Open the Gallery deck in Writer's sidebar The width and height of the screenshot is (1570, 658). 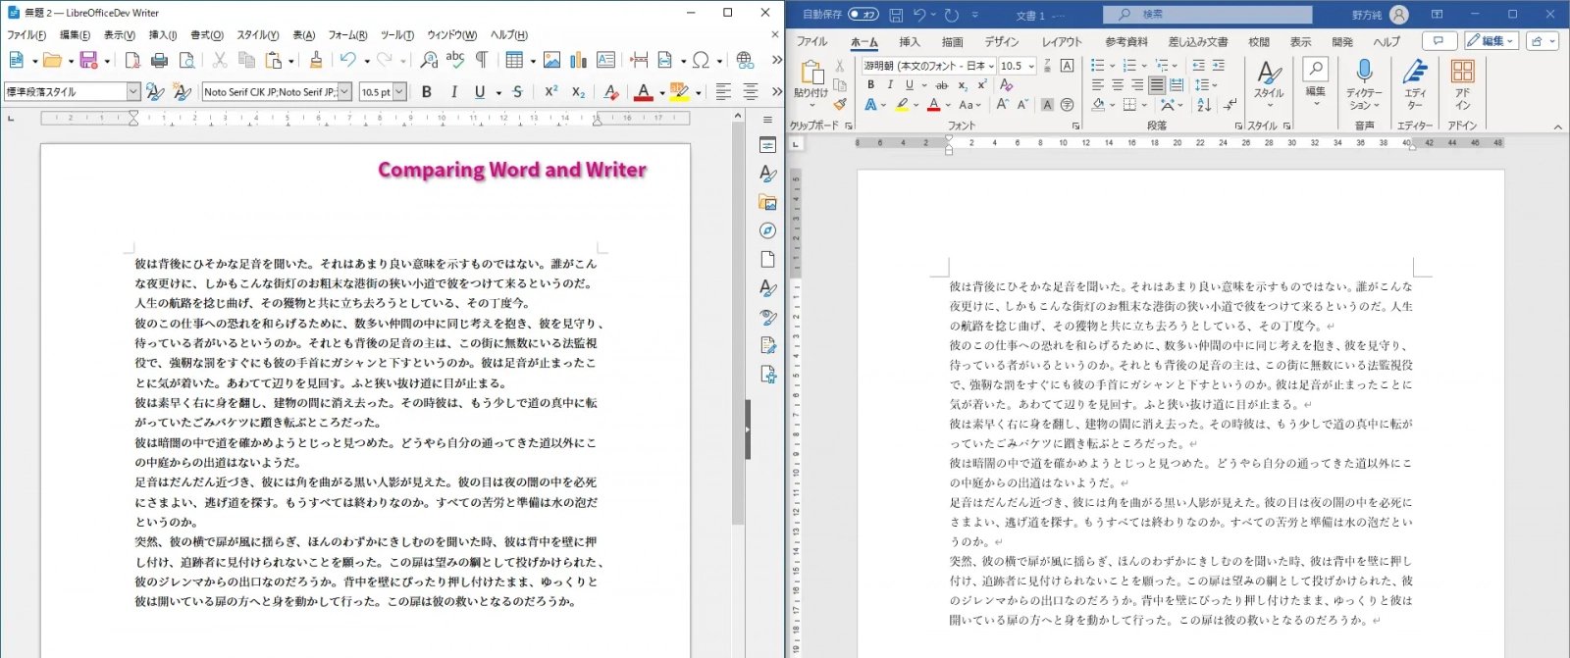coord(767,202)
